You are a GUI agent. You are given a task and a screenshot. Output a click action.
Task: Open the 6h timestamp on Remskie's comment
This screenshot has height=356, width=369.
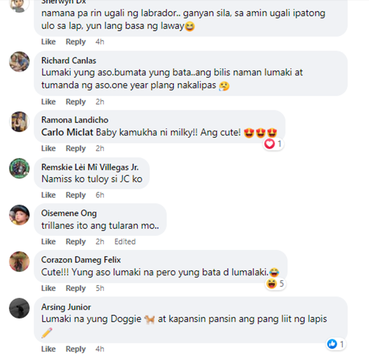[x=100, y=195]
